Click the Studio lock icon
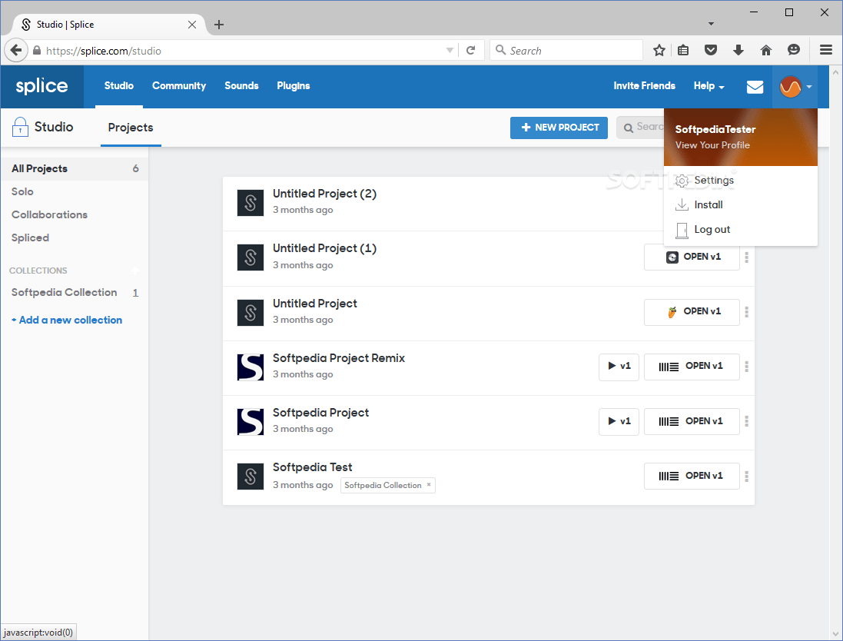This screenshot has height=641, width=843. pyautogui.click(x=20, y=127)
